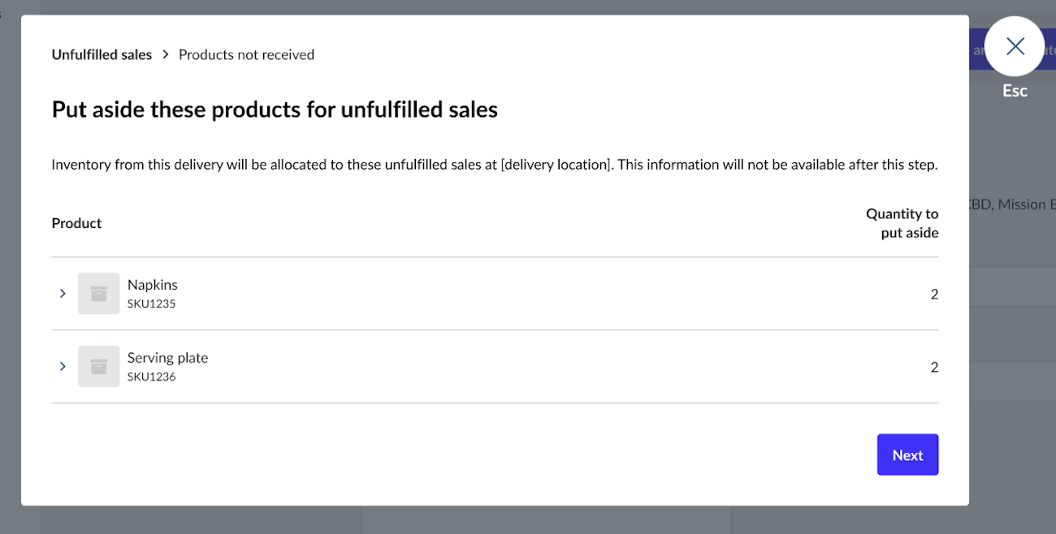Select the SKU1235 code text
Viewport: 1056px width, 534px height.
(151, 304)
